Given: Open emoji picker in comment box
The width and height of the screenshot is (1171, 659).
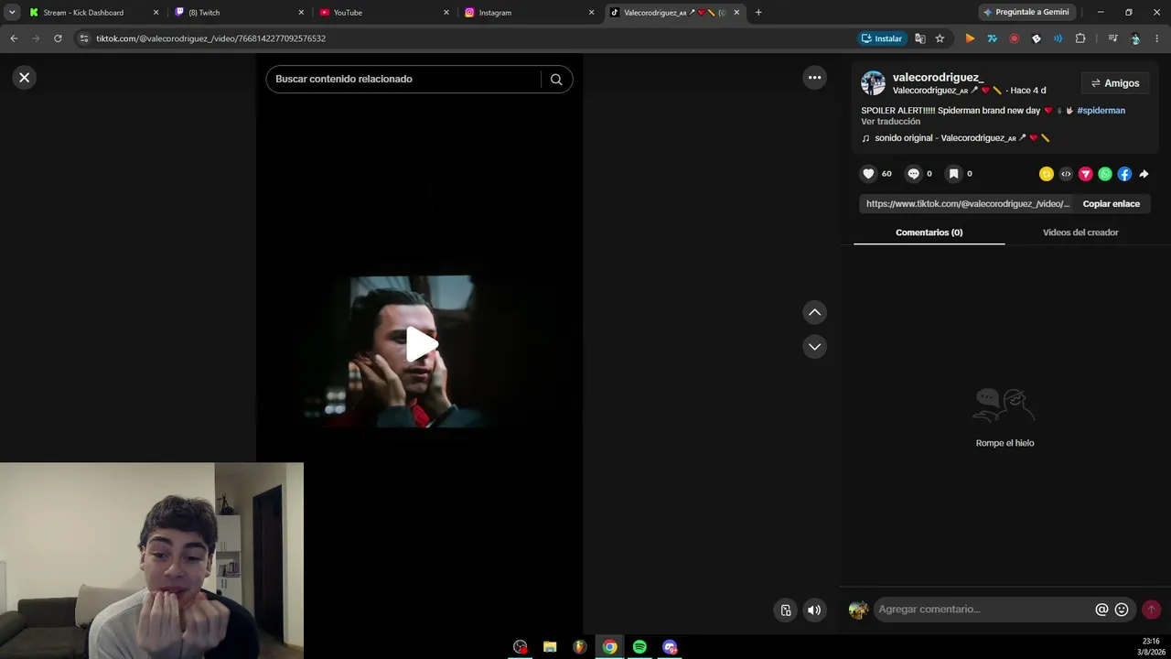Looking at the screenshot, I should (1122, 610).
